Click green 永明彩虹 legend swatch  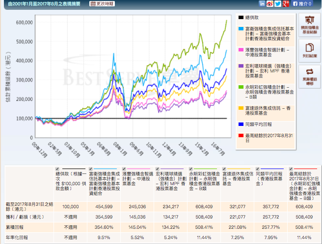pyautogui.click(x=241, y=87)
